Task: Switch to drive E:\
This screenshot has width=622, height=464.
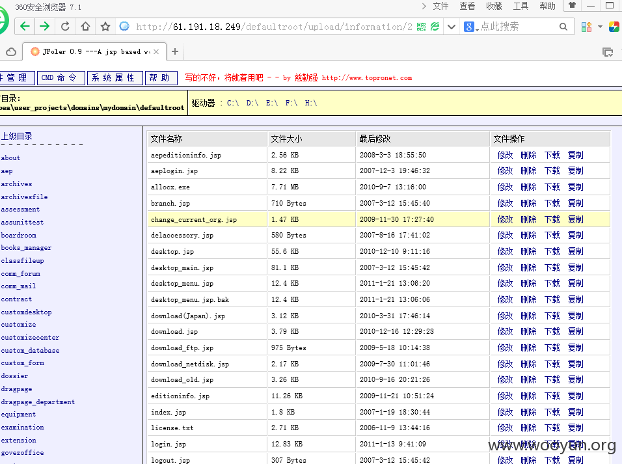Action: click(272, 103)
